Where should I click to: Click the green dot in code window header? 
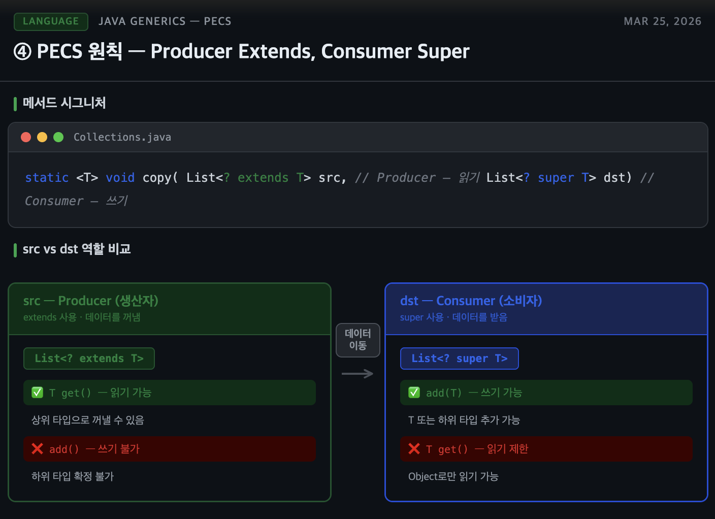coord(58,137)
